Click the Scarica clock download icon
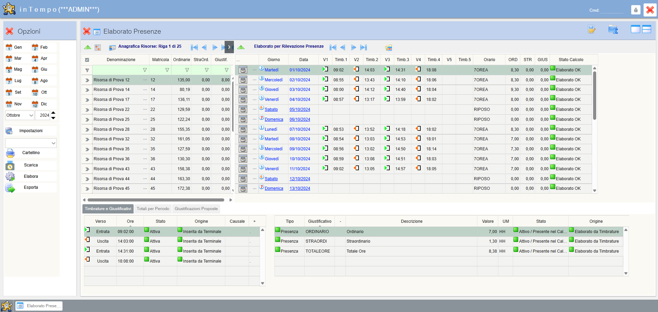Image resolution: width=658 pixels, height=312 pixels. (x=10, y=165)
